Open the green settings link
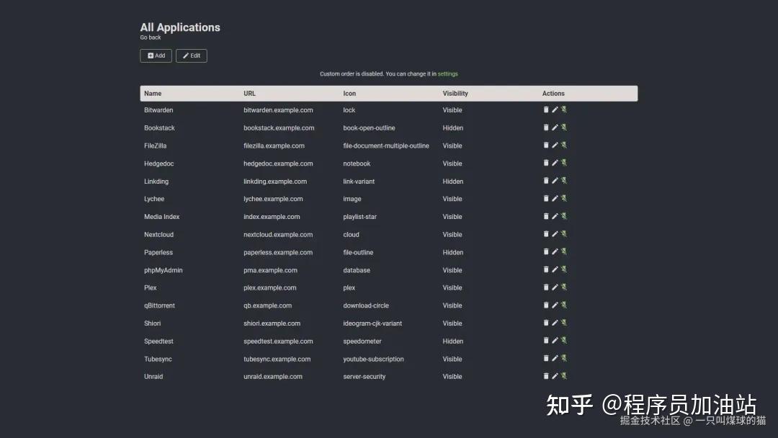The image size is (778, 438). 447,74
